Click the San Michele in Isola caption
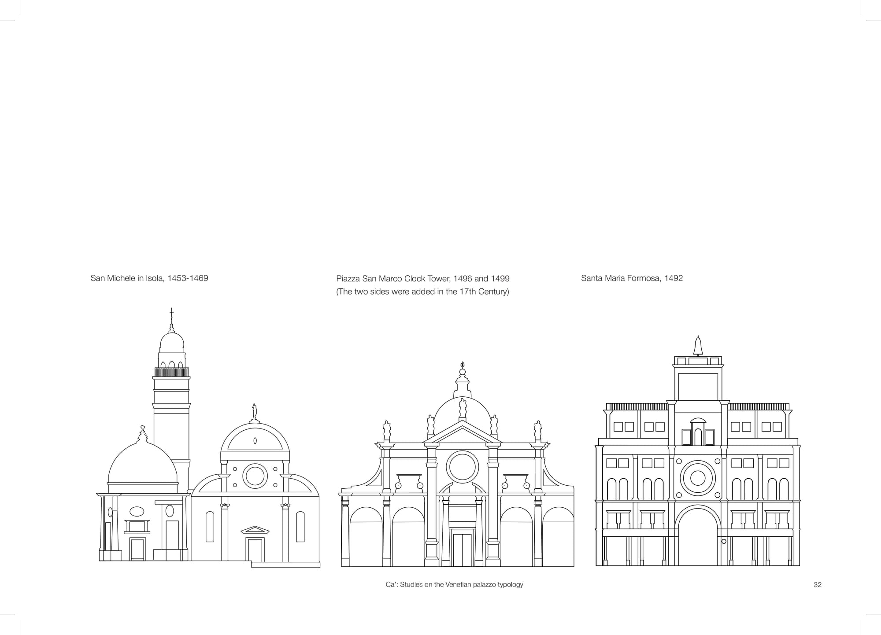 [149, 278]
